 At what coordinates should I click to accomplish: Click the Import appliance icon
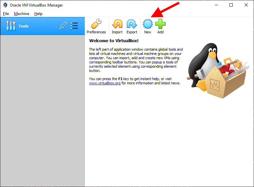point(117,24)
